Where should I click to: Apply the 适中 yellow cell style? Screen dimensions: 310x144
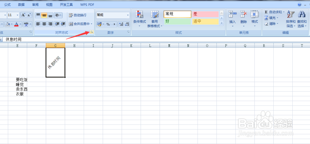[x=206, y=21]
